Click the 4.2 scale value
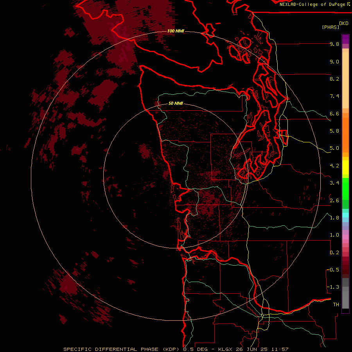Screen dimensions: 352x352 [334, 166]
